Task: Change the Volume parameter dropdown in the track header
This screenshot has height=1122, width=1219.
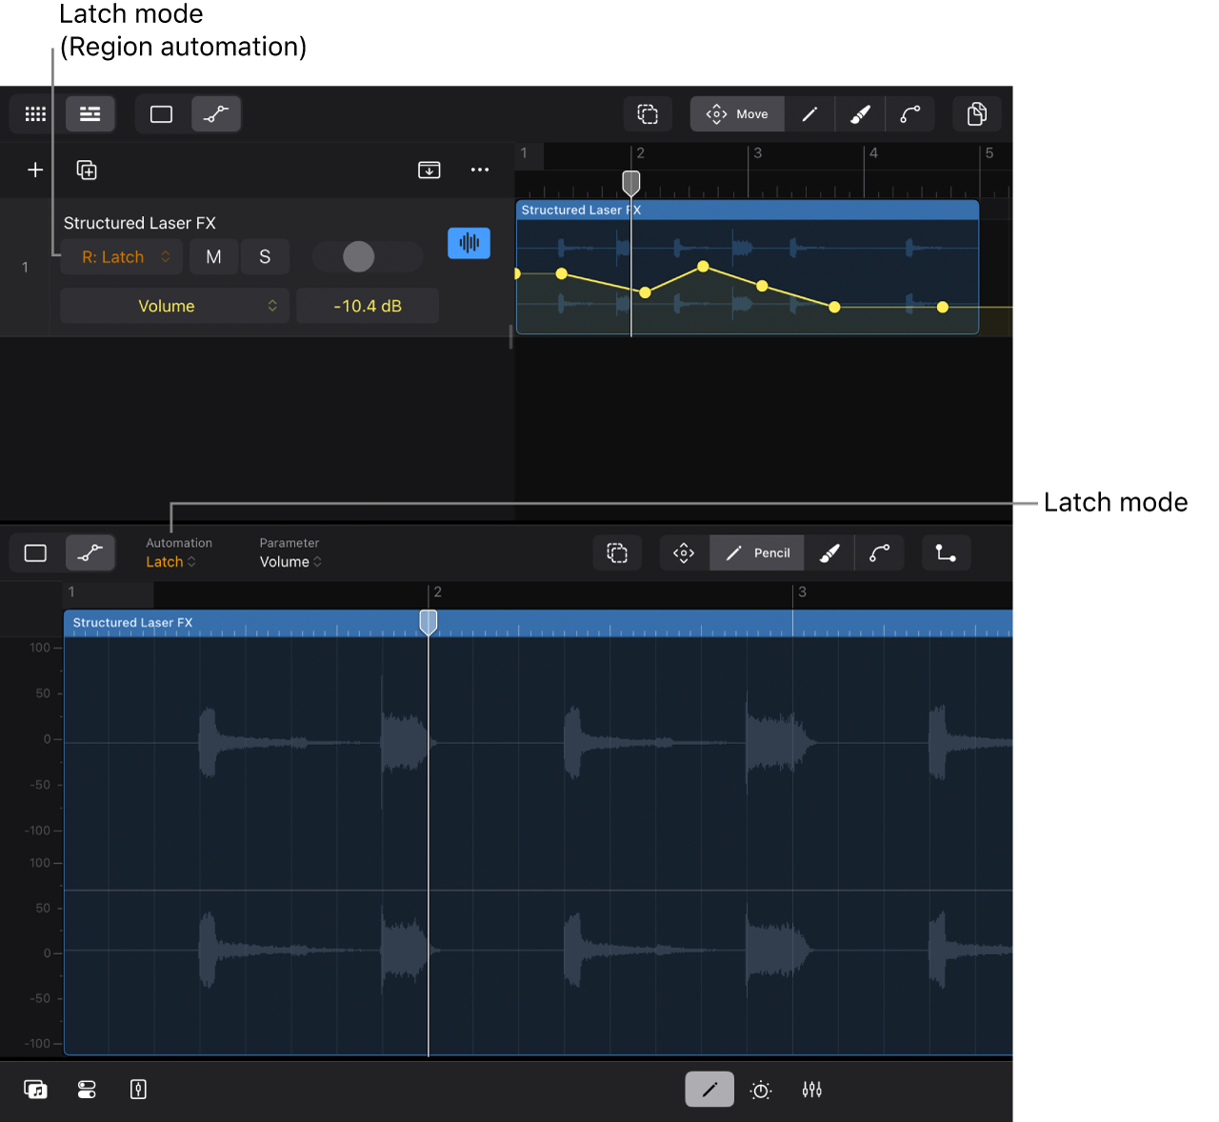Action: (x=174, y=306)
